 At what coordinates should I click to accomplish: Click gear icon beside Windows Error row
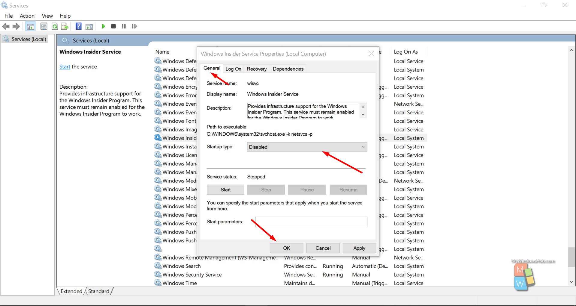(x=158, y=95)
